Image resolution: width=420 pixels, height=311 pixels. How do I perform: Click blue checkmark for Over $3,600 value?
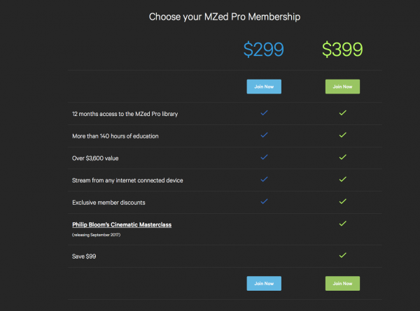(264, 157)
